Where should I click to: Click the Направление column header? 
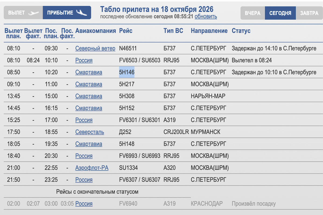pos(209,31)
